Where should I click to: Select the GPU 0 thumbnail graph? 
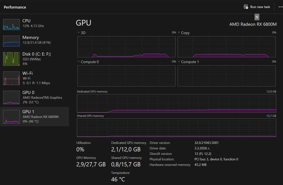(11, 98)
